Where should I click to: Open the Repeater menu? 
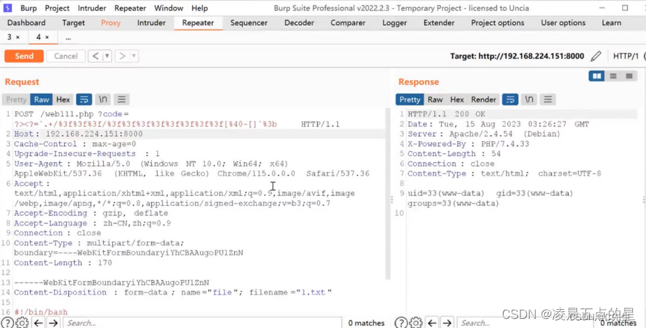coord(130,8)
